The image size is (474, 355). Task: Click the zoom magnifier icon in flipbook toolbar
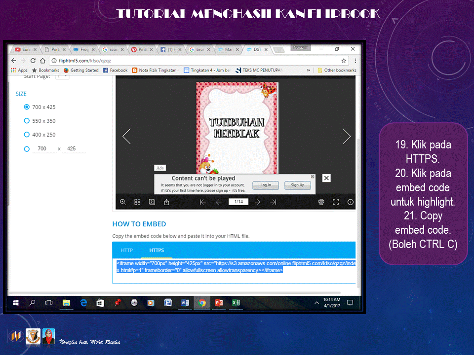coord(123,202)
